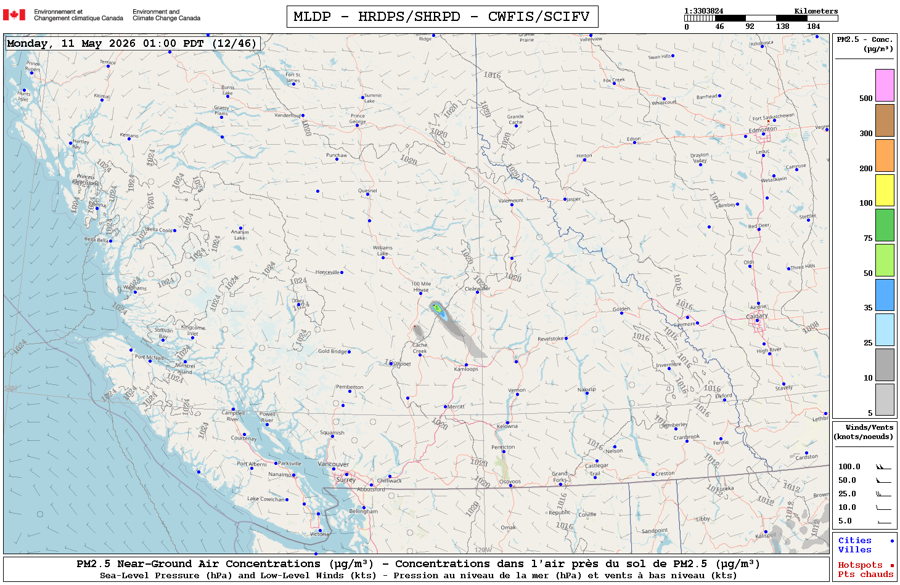
Task: Click the Edmonton city label
Action: [x=763, y=130]
